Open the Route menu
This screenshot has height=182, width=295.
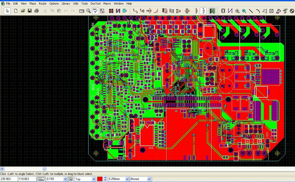tap(42, 4)
